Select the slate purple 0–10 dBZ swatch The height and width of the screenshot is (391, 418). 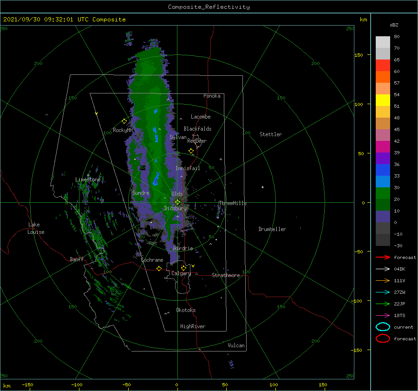pyautogui.click(x=383, y=216)
